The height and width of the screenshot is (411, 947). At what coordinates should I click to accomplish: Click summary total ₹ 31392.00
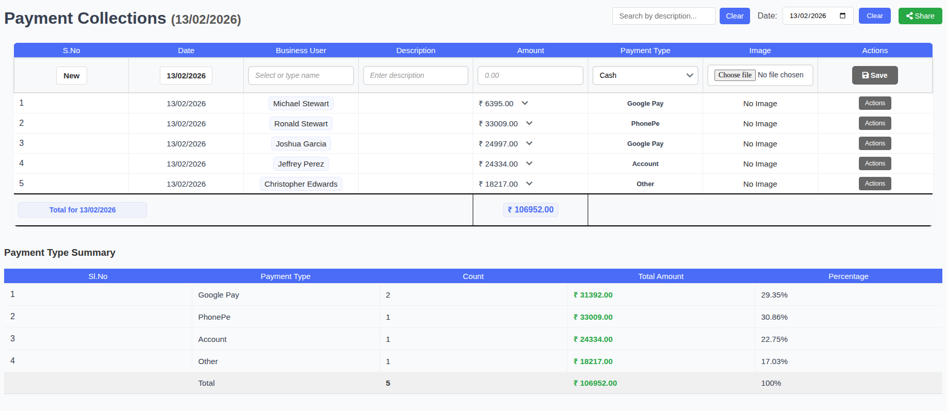pyautogui.click(x=593, y=295)
